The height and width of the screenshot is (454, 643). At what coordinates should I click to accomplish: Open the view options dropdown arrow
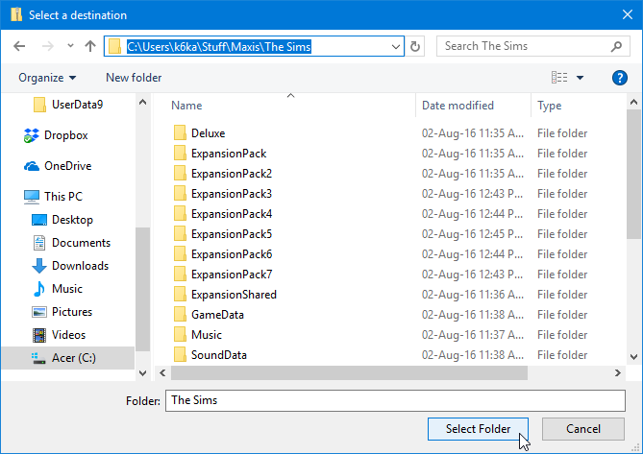pos(580,78)
